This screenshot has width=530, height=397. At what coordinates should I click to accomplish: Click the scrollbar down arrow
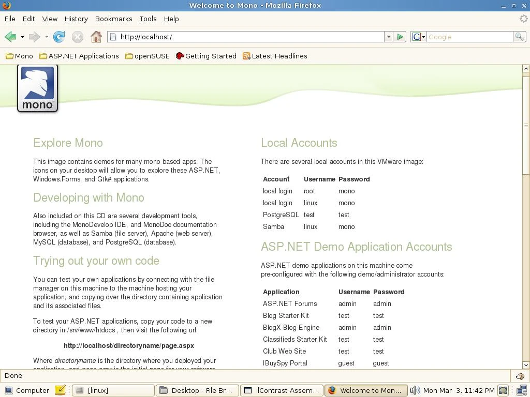[526, 365]
